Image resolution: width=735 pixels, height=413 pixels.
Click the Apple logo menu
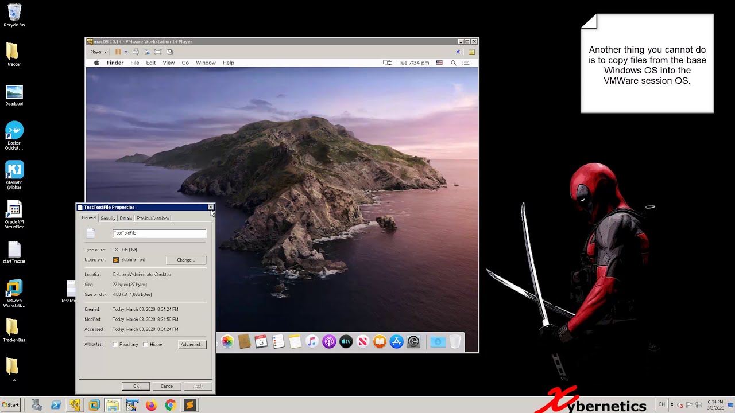pyautogui.click(x=96, y=63)
